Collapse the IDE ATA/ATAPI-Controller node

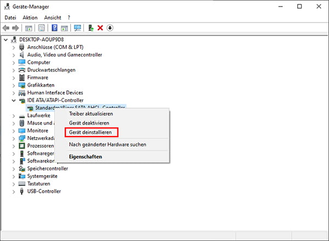(x=14, y=100)
